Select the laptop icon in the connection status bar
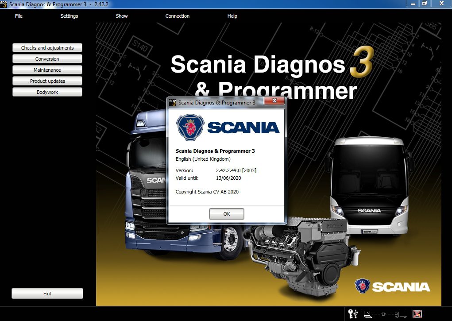 click(367, 314)
